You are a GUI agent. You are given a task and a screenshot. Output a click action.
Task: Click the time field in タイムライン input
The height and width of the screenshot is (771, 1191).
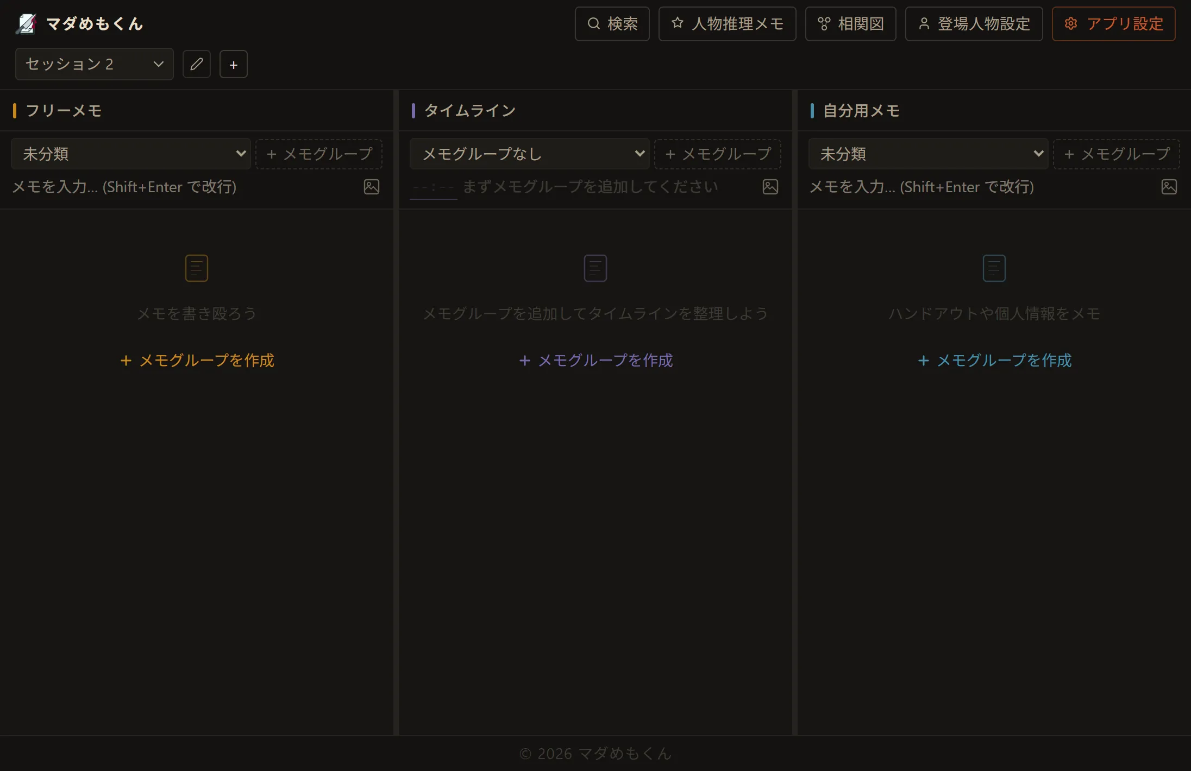[433, 187]
